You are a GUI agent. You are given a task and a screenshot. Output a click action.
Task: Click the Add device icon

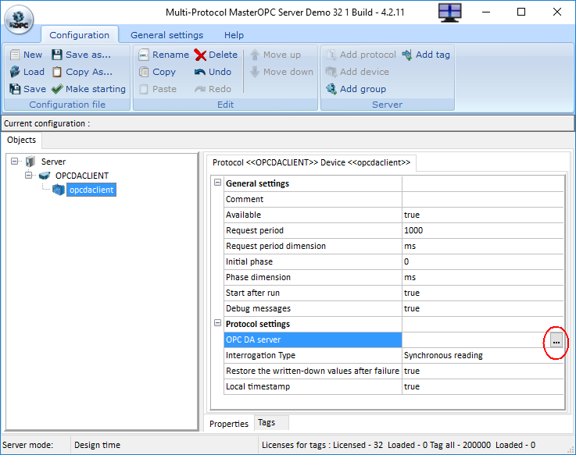(x=331, y=72)
